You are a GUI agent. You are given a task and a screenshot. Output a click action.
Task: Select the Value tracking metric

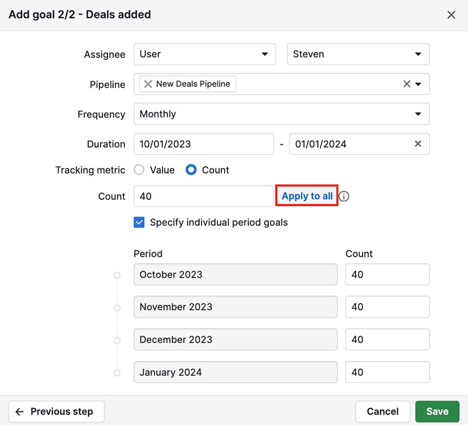(139, 170)
